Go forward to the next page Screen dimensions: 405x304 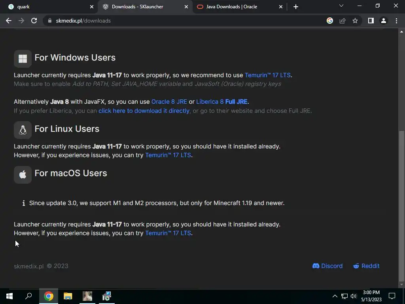pyautogui.click(x=21, y=21)
